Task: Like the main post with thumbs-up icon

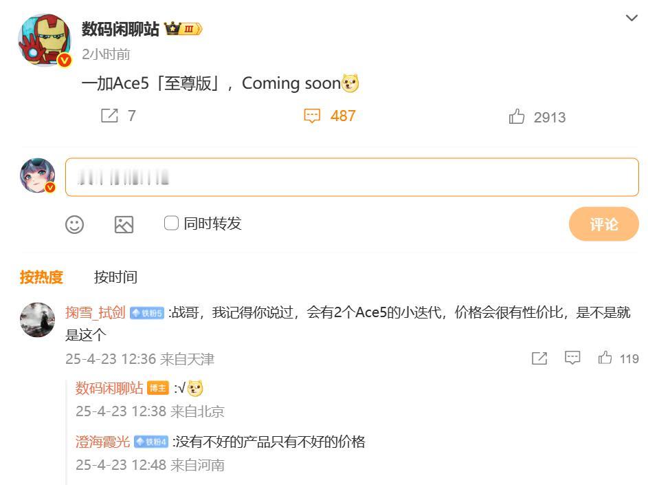Action: [517, 116]
